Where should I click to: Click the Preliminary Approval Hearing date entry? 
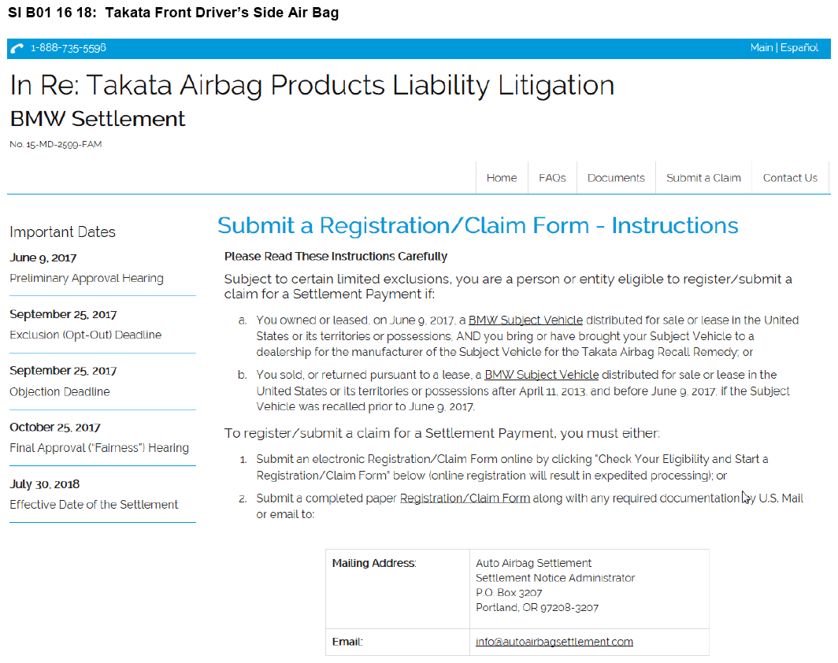87,278
